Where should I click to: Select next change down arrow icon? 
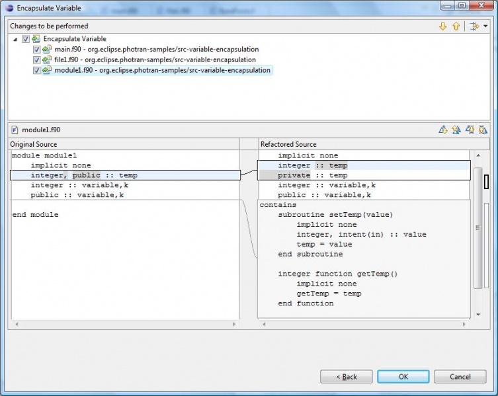[x=442, y=26]
